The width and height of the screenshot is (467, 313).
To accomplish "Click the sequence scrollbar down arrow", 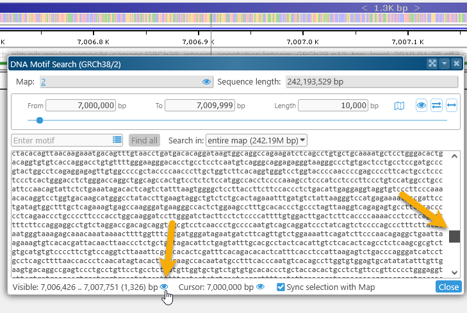I will [x=455, y=272].
